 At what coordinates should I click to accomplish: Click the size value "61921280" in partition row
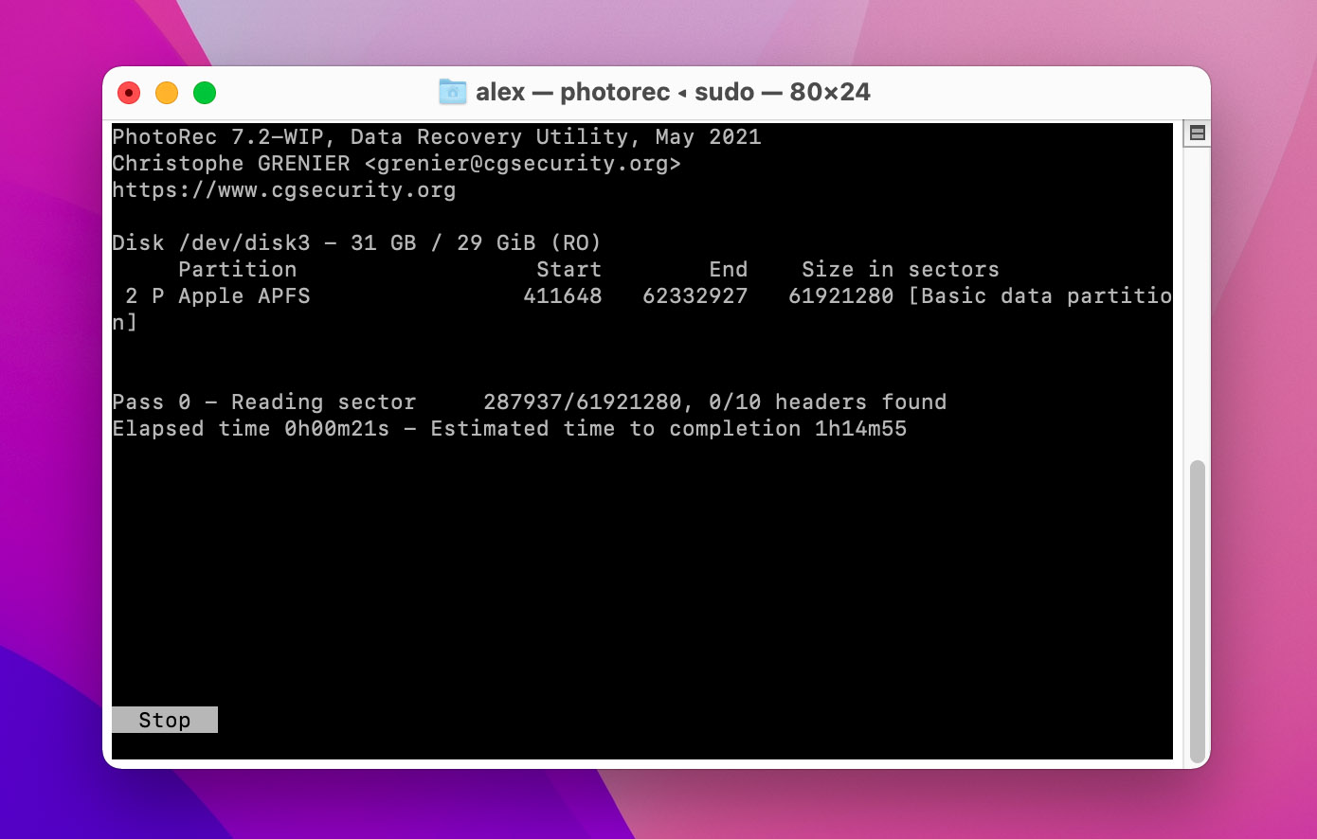coord(841,296)
